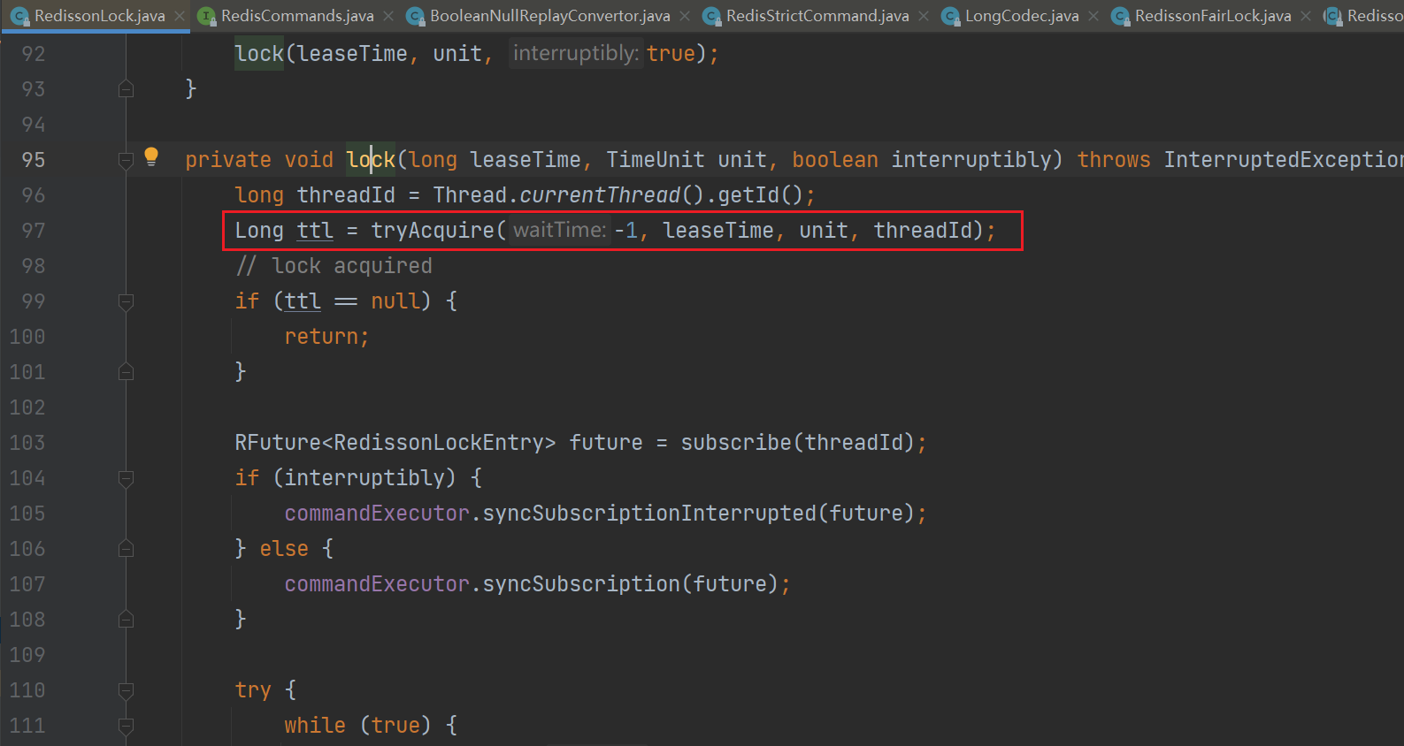
Task: Fold the if (interruptibly) block
Action: 126,478
